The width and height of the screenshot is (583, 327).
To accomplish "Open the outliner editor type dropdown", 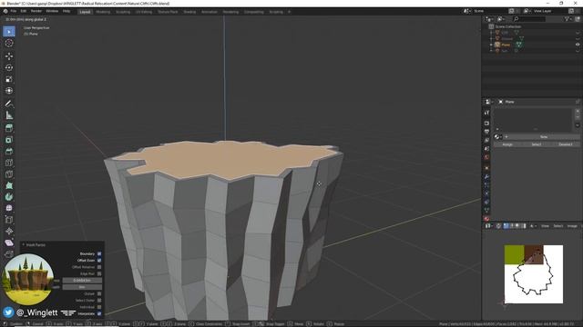I will coord(490,19).
